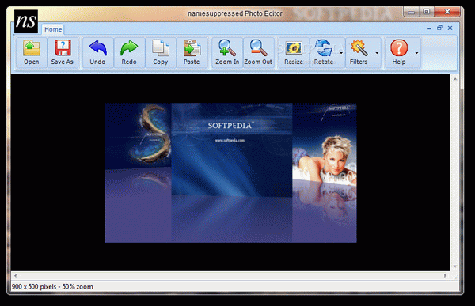
Task: Click the horizontal scrollbar left arrow
Action: click(15, 275)
